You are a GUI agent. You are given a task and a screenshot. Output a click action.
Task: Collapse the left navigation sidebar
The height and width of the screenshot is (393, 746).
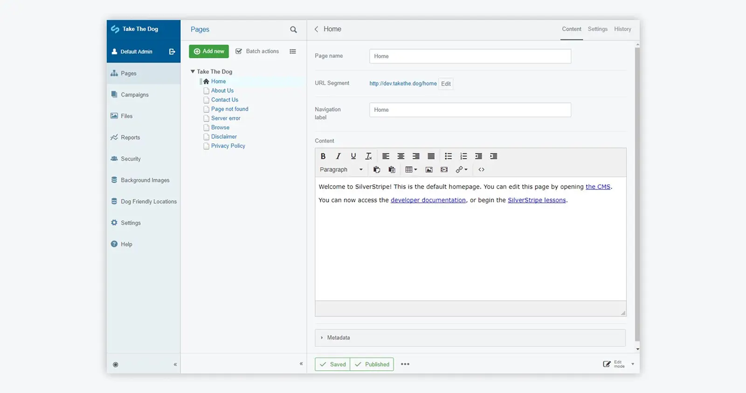coord(175,365)
